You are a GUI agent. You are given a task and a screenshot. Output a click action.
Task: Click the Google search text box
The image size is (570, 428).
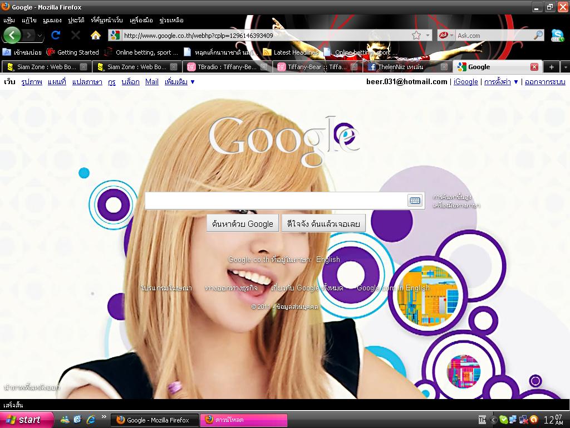click(276, 201)
